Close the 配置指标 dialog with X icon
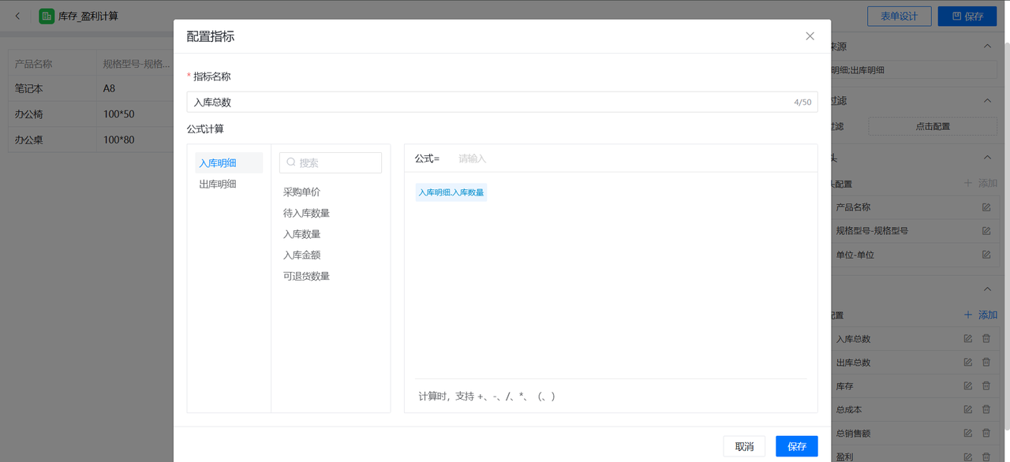The width and height of the screenshot is (1010, 462). click(x=810, y=36)
